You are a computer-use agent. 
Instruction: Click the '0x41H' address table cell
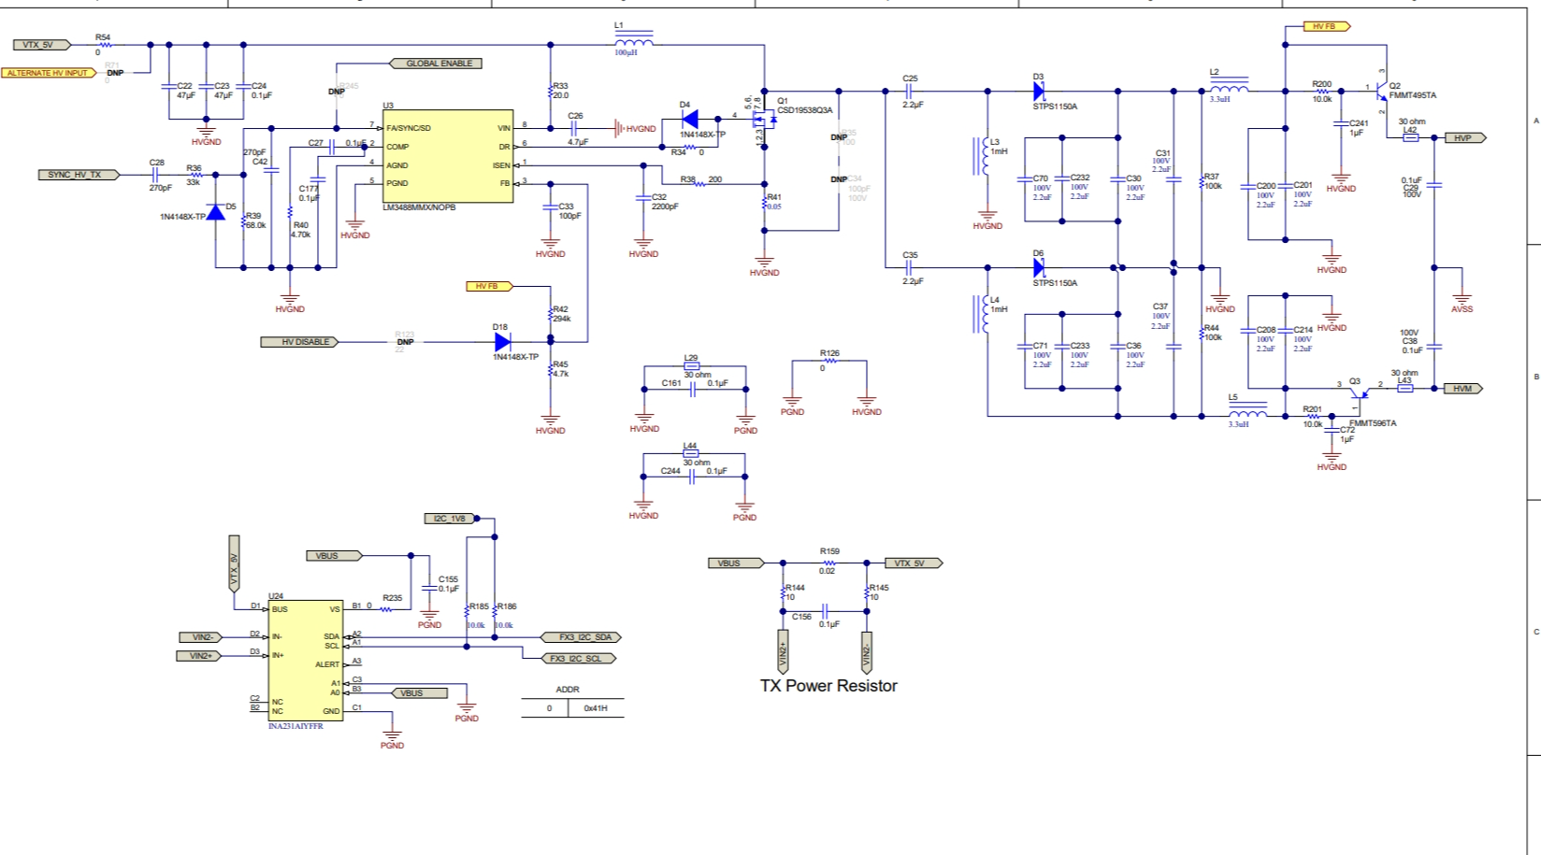click(x=596, y=708)
